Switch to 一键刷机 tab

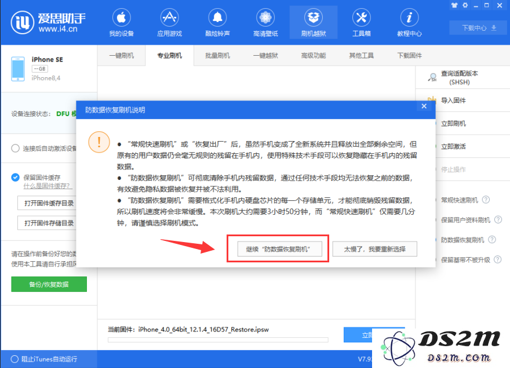click(121, 55)
